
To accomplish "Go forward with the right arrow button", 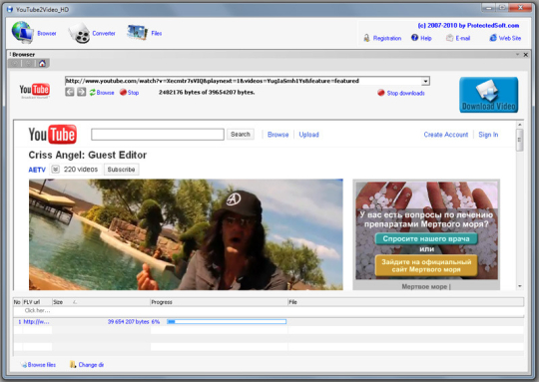I will click(x=82, y=92).
